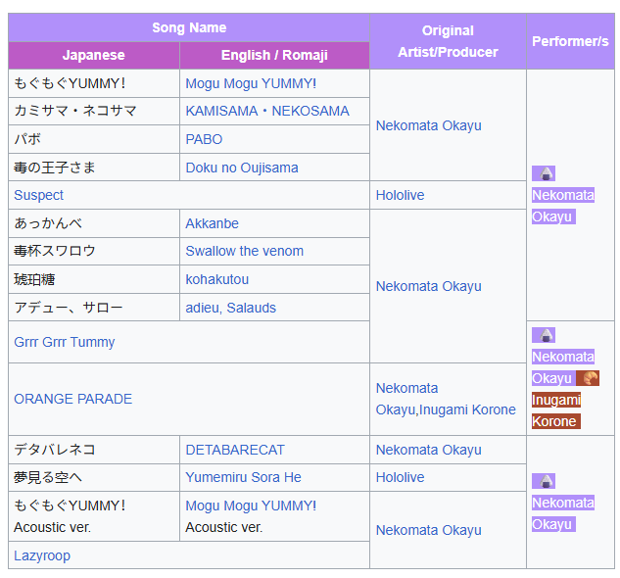The image size is (620, 578).
Task: Open Nekomata Okayu,Inugami Korone artist link
Action: [x=446, y=399]
